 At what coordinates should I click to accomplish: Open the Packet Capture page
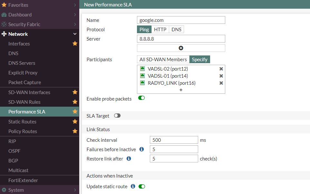click(x=25, y=82)
